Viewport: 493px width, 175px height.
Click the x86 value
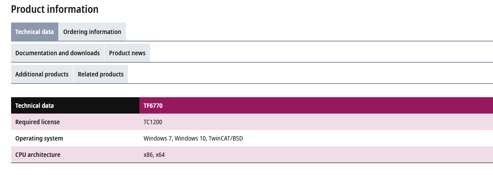pyautogui.click(x=148, y=155)
